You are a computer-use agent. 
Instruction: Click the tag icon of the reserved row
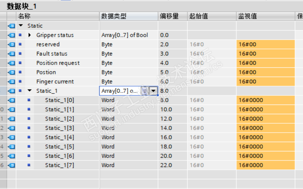[12, 44]
